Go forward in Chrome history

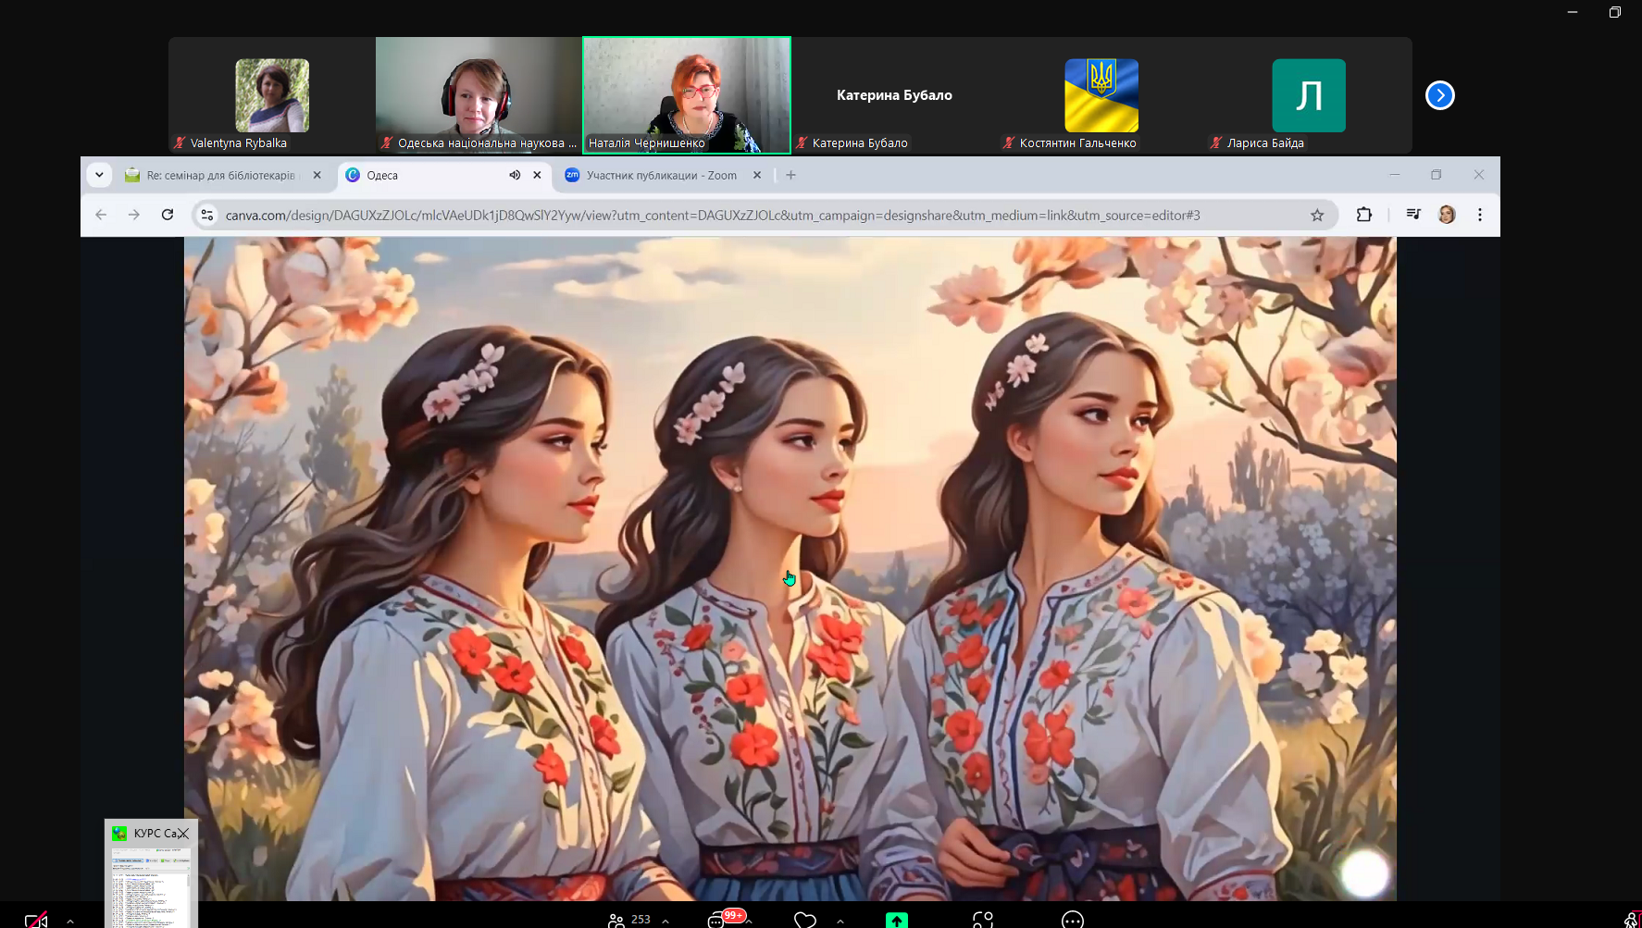(134, 215)
